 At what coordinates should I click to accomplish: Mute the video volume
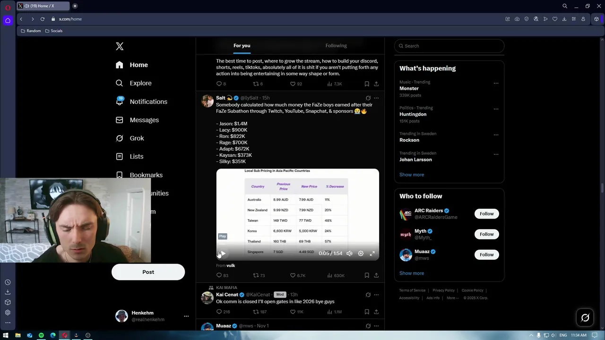click(x=349, y=254)
